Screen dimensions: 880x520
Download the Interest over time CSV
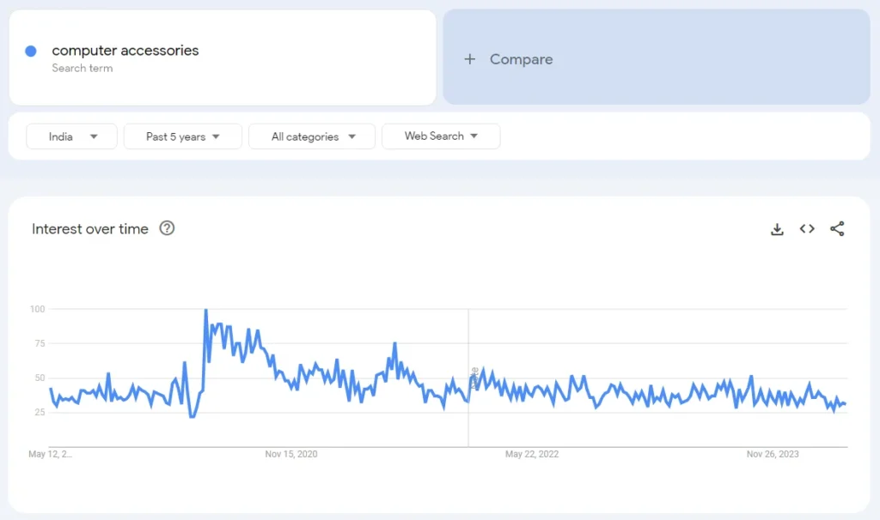[777, 229]
